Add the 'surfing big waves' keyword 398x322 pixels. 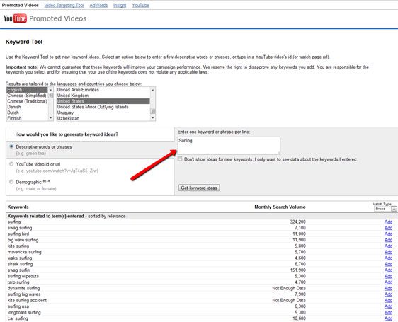[x=388, y=294]
